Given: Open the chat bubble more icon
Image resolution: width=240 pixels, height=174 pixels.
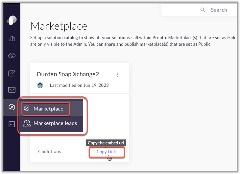Looking at the screenshot, I should [x=12, y=124].
